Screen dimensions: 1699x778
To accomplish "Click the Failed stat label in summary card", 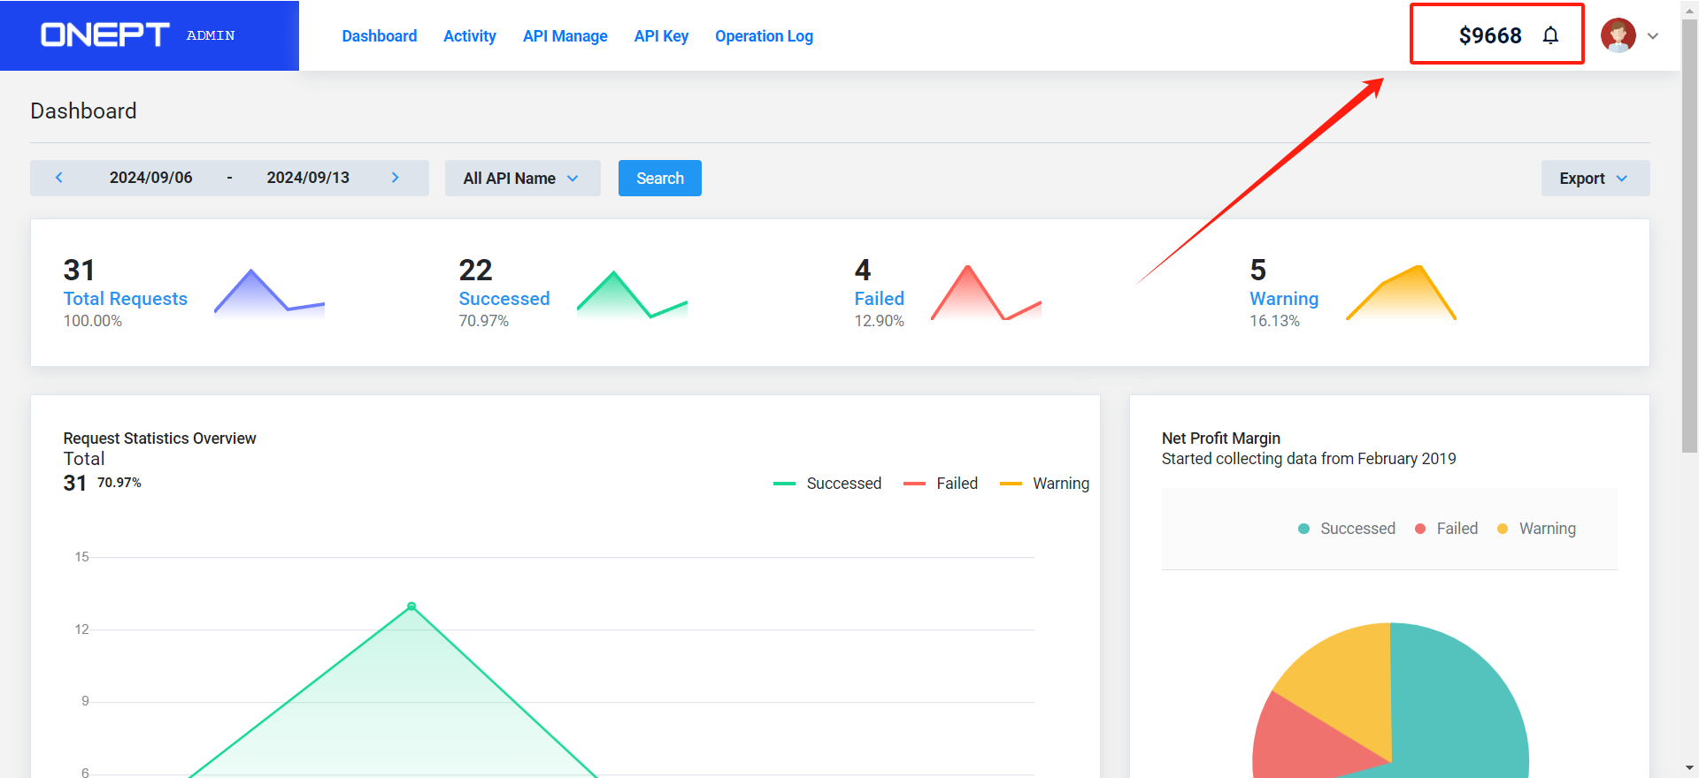I will pyautogui.click(x=880, y=299).
